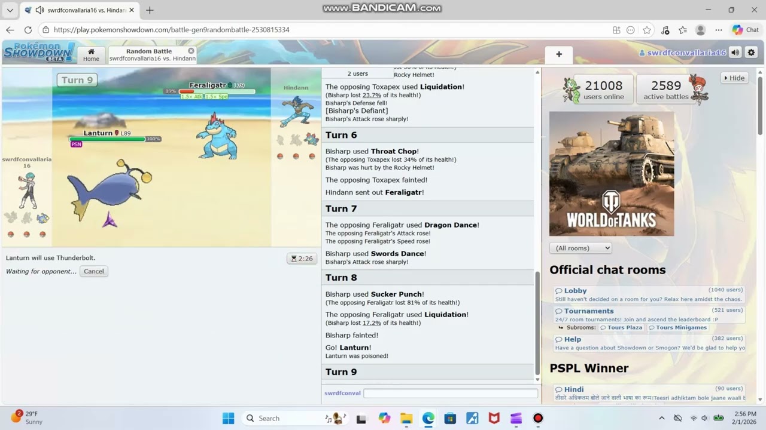
Task: Click the 2:26 battle timer button
Action: [302, 259]
